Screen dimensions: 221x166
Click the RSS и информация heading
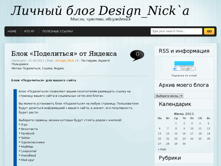tap(184, 51)
